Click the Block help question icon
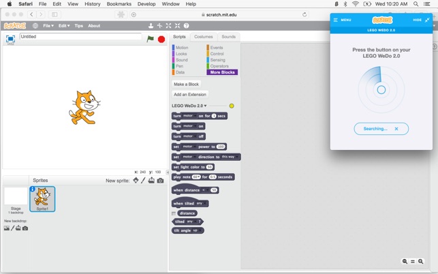 (x=187, y=26)
